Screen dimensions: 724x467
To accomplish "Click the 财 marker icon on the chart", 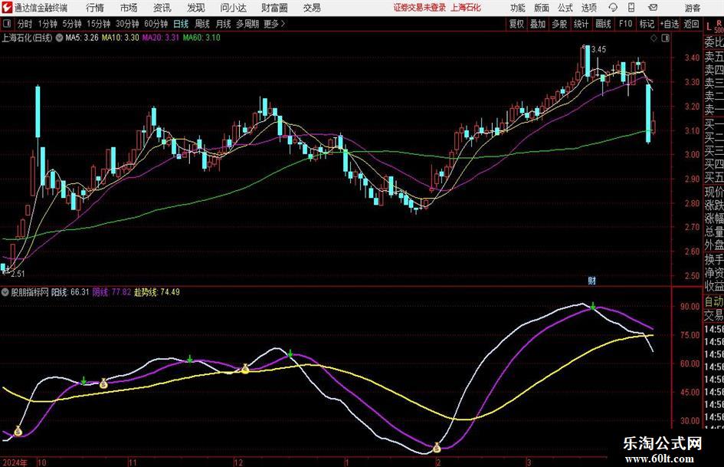I will point(592,280).
